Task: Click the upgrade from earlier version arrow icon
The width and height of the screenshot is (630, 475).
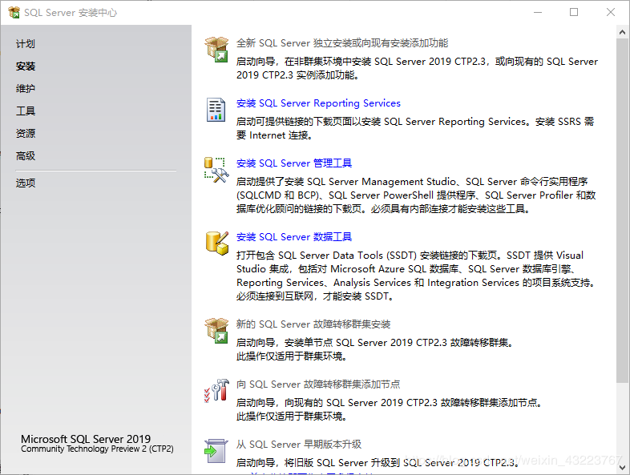Action: point(216,451)
